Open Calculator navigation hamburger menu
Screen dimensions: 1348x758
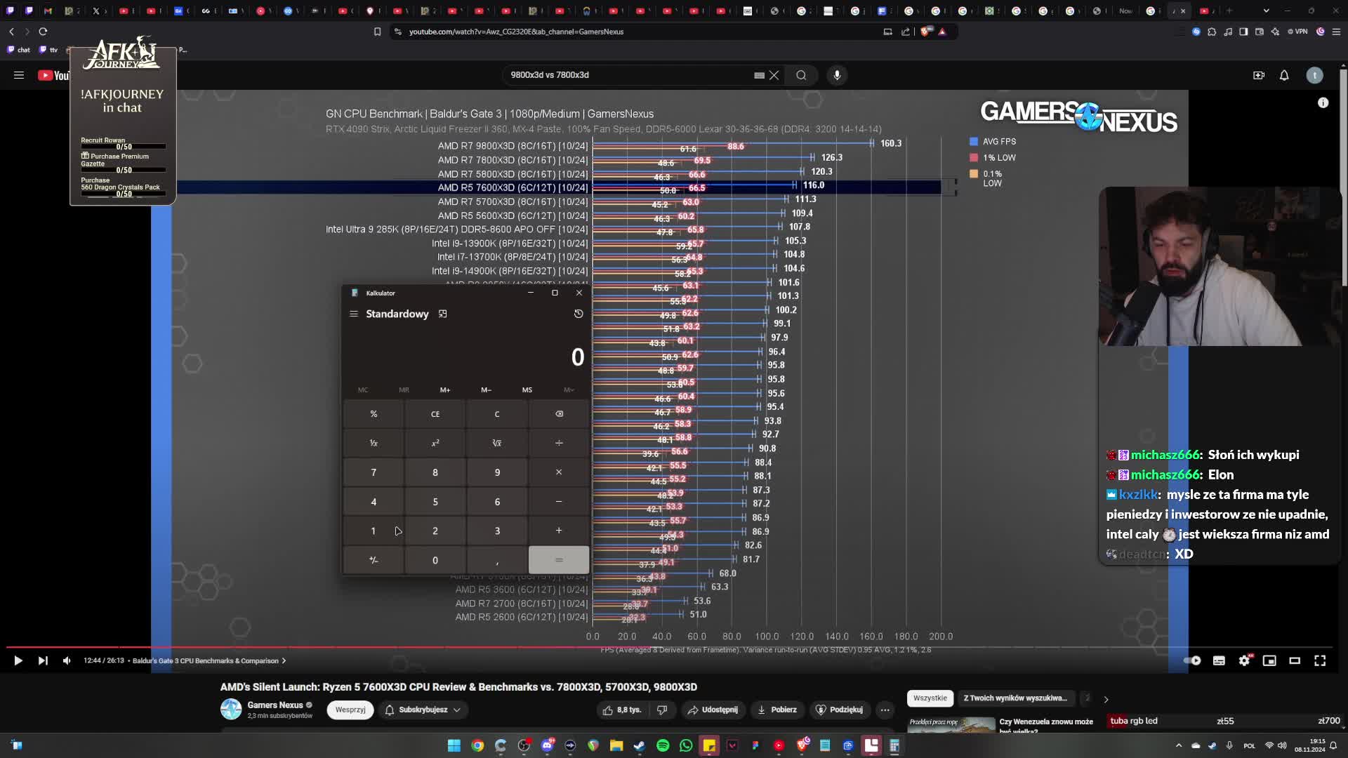click(x=354, y=314)
